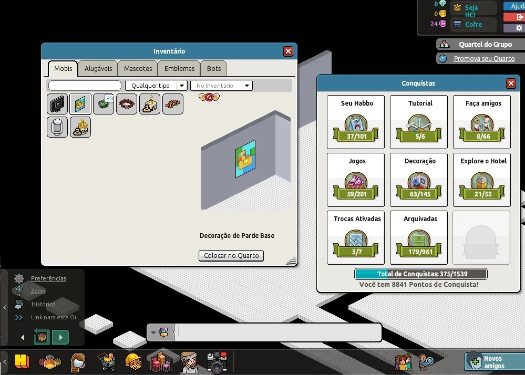Open the catalog shopping cart icon
Image resolution: width=525 pixels, height=375 pixels.
point(106,361)
